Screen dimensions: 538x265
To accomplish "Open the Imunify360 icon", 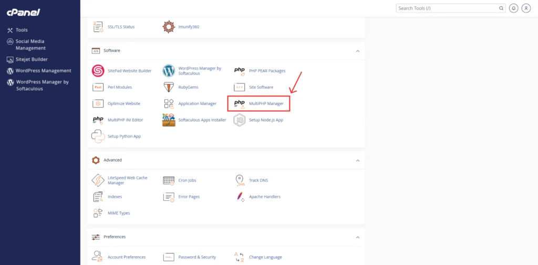I will click(169, 27).
